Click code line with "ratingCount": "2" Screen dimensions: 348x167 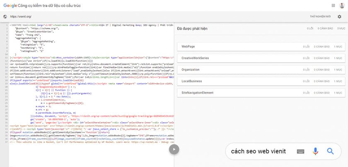[31, 51]
